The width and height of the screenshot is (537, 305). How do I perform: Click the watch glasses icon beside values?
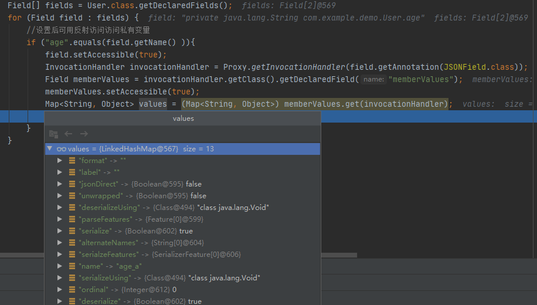[x=62, y=149]
